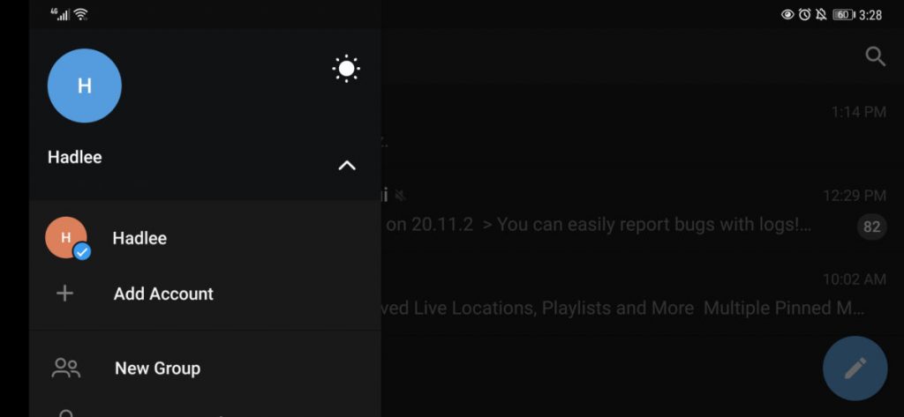Click the partially visible contacts menu icon
This screenshot has height=417, width=904.
tap(65, 413)
